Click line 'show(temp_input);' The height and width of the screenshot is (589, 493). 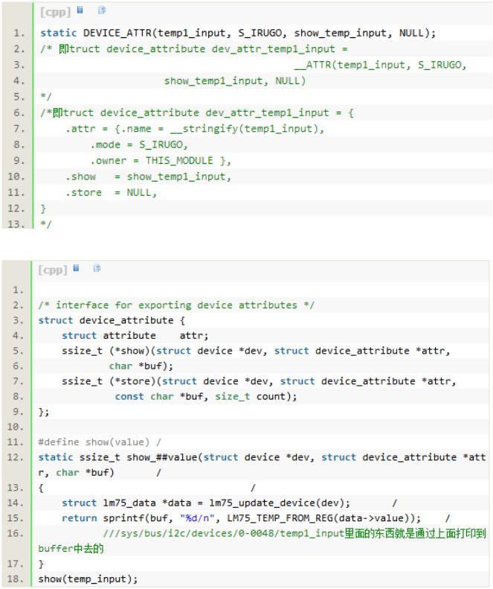coord(88,579)
